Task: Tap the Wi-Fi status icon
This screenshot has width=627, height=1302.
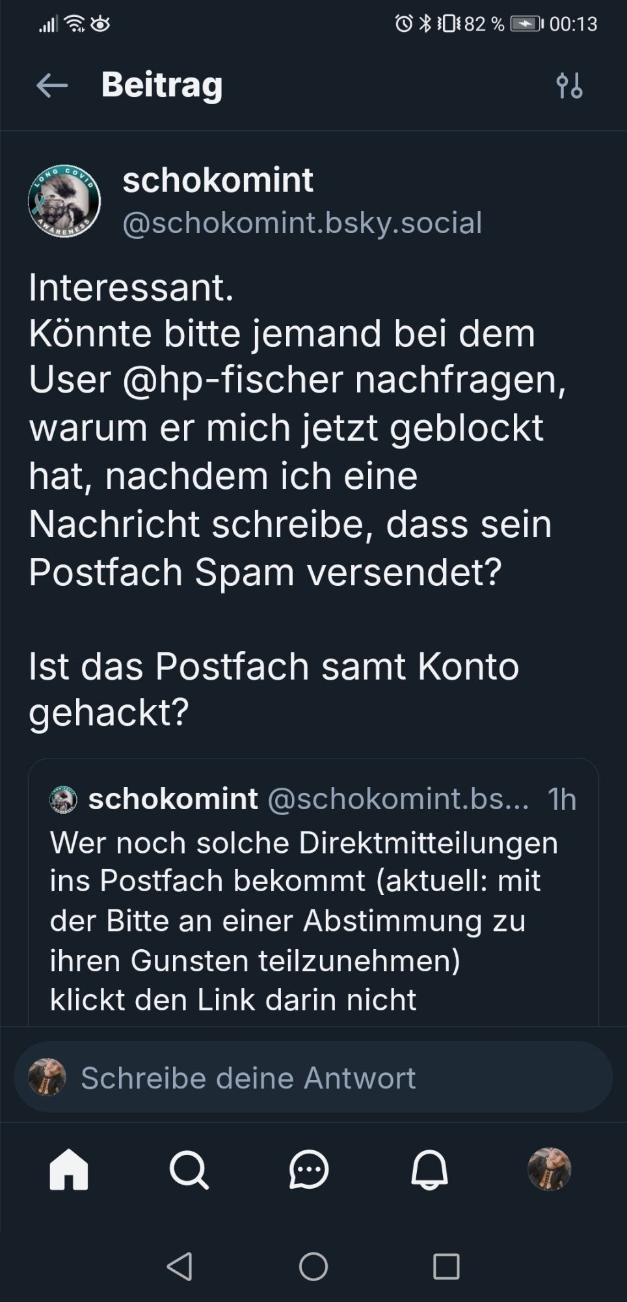Action: click(x=75, y=24)
